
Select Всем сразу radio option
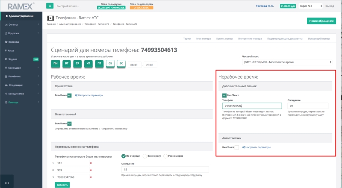point(144,156)
